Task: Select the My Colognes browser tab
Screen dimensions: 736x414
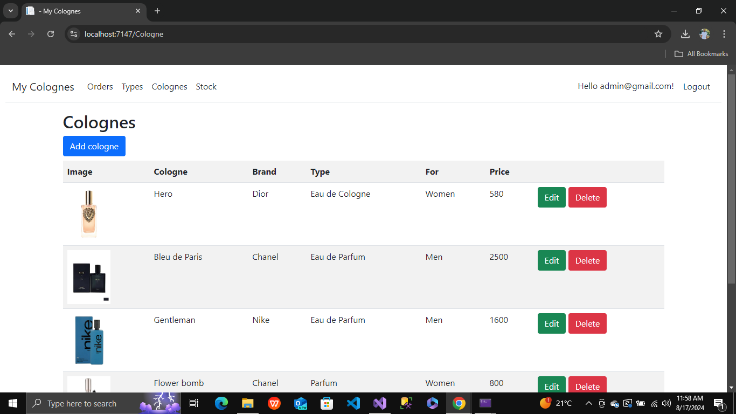Action: pyautogui.click(x=75, y=11)
